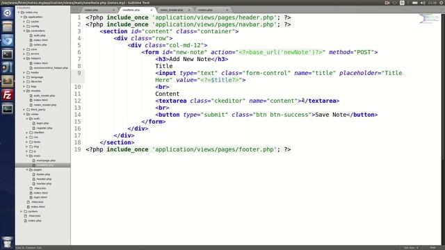
Task: Open mainpage.php in main folder
Action: [46, 160]
